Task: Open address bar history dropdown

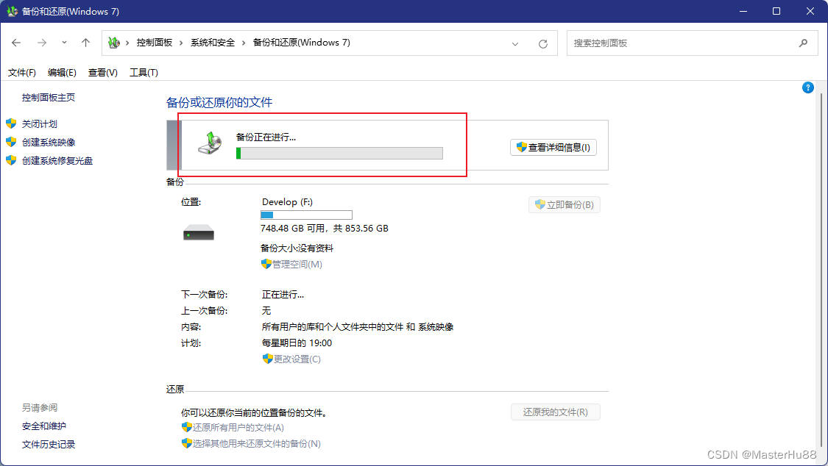Action: (x=515, y=44)
